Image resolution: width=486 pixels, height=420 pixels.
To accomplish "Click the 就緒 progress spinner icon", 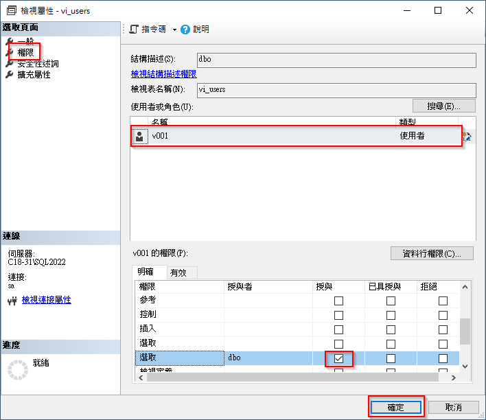I will tap(18, 370).
